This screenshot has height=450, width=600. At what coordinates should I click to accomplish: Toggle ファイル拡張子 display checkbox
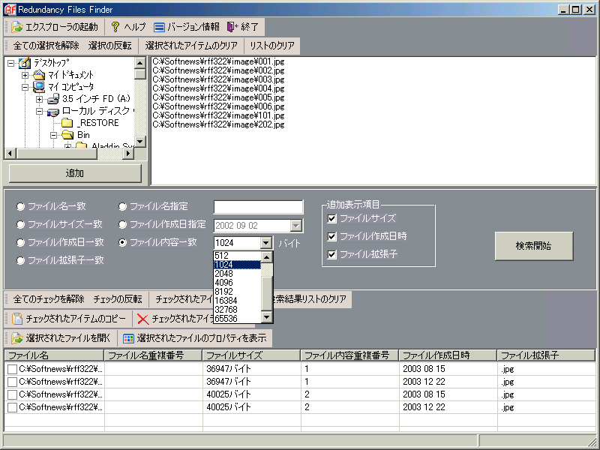click(332, 254)
